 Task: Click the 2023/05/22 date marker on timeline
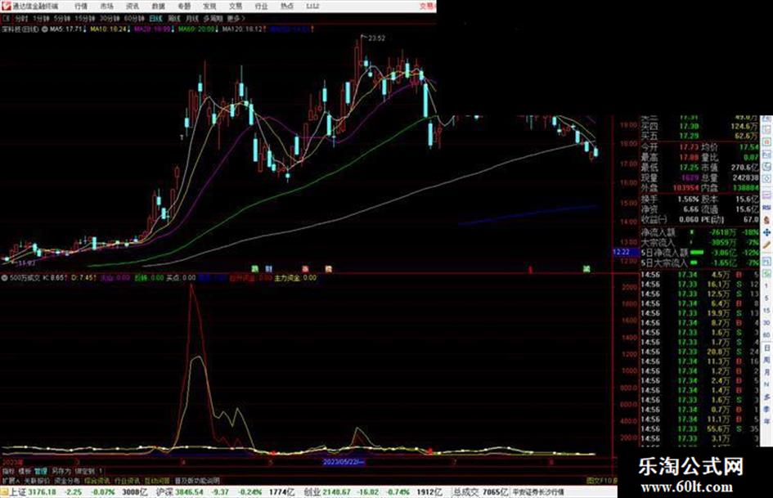(x=343, y=462)
